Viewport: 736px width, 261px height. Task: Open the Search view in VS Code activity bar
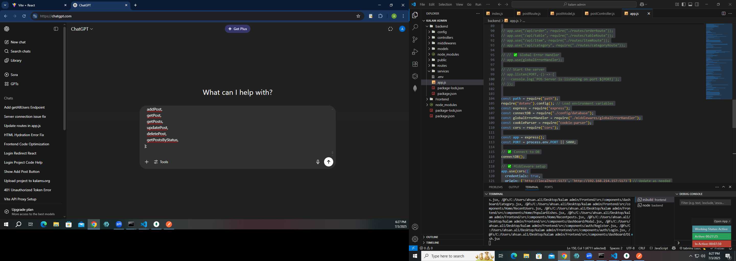(415, 27)
